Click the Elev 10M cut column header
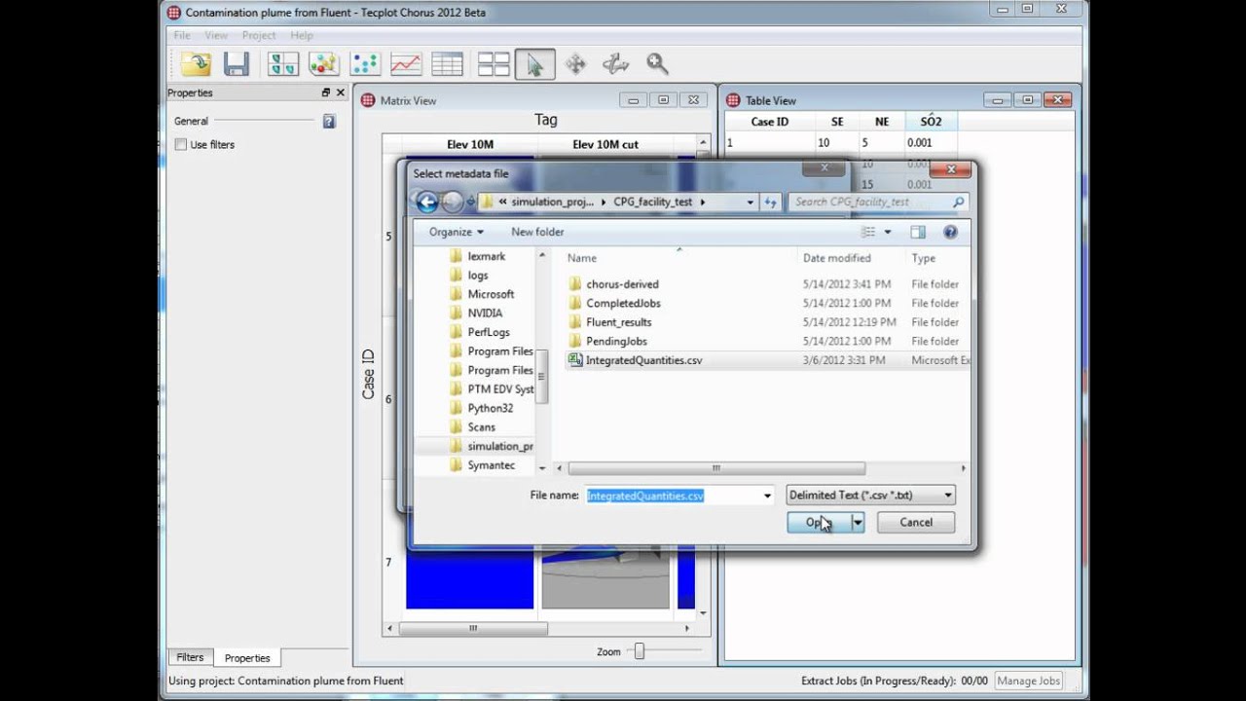Image resolution: width=1246 pixels, height=701 pixels. (x=605, y=144)
